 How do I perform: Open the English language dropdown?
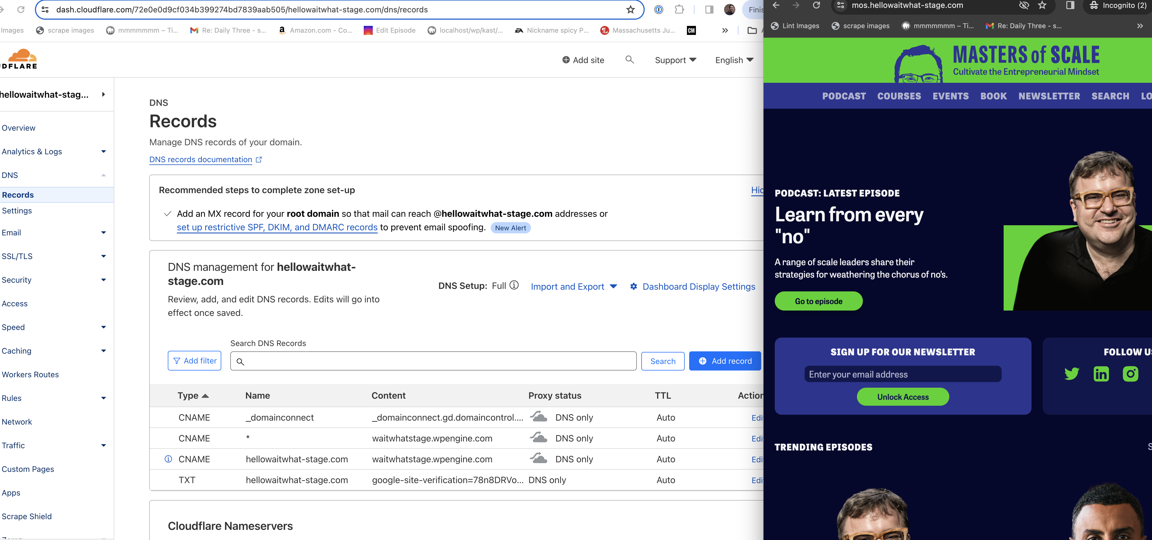[734, 60]
